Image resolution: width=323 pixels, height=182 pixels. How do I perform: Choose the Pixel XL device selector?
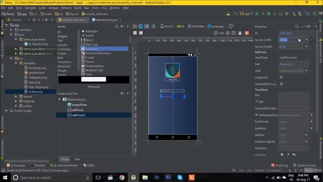coord(167,26)
